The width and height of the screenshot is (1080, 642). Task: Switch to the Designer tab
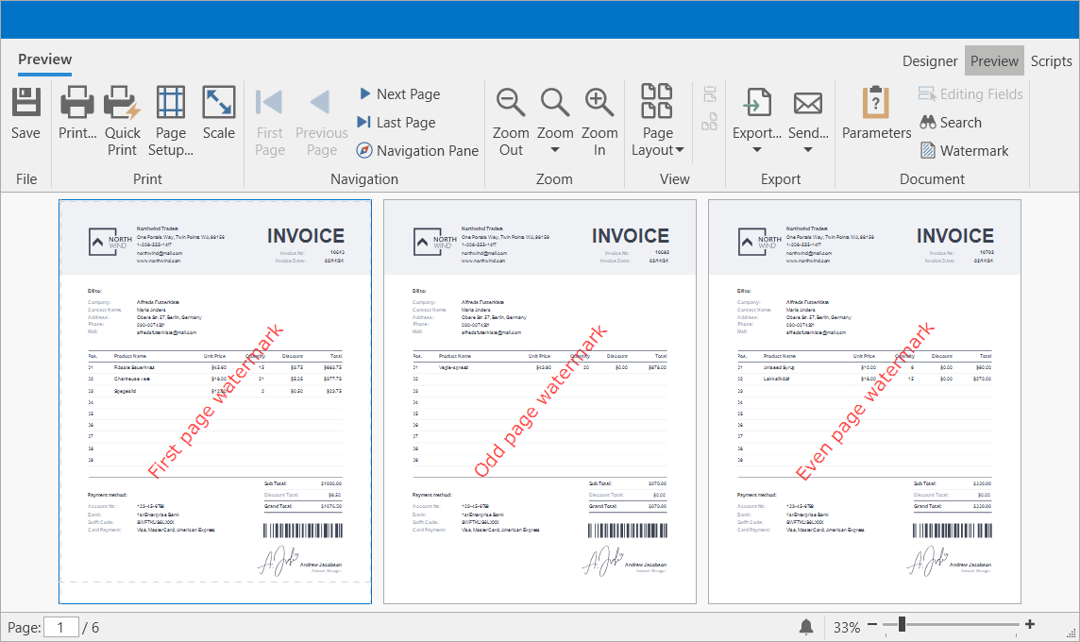pyautogui.click(x=930, y=61)
